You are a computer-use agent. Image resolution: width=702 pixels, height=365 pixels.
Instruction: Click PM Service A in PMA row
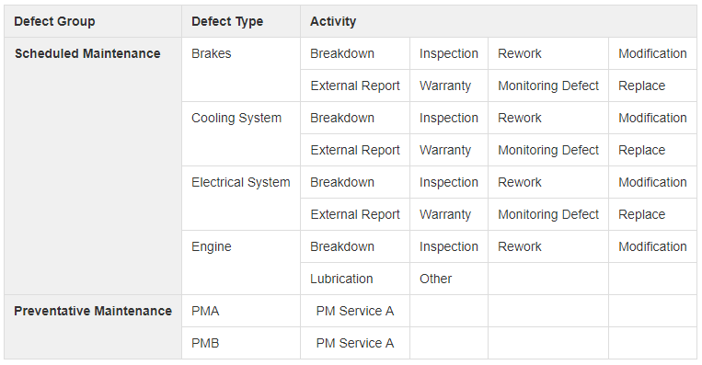(x=355, y=311)
